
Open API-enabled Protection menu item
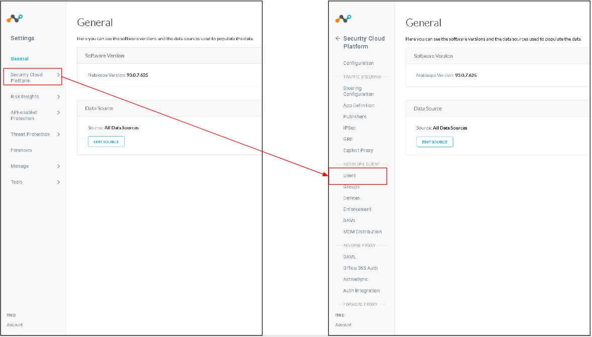[x=24, y=115]
